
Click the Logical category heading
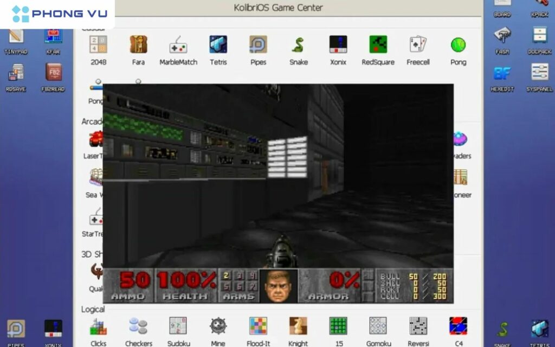tap(93, 309)
